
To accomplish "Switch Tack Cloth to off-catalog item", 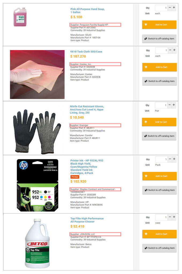I will [159, 81].
